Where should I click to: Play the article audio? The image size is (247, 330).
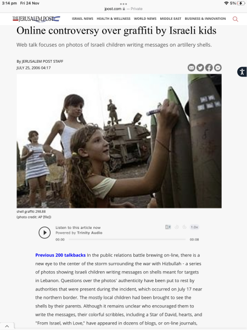(x=44, y=233)
